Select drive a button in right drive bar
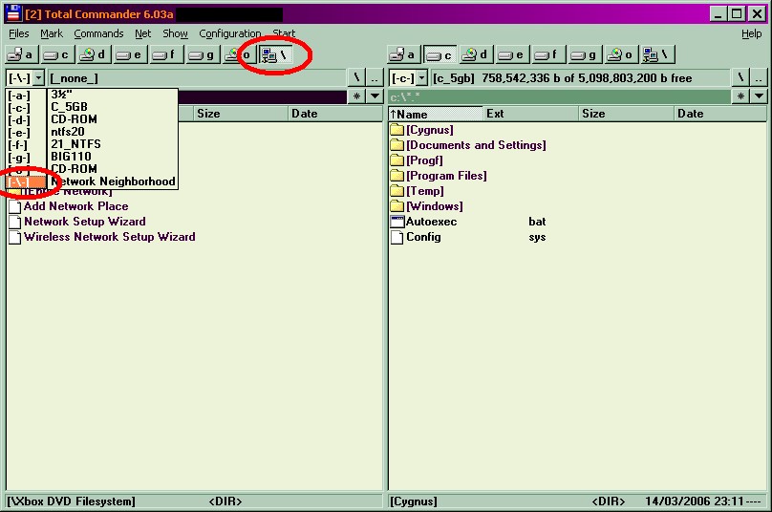The image size is (772, 512). [403, 54]
